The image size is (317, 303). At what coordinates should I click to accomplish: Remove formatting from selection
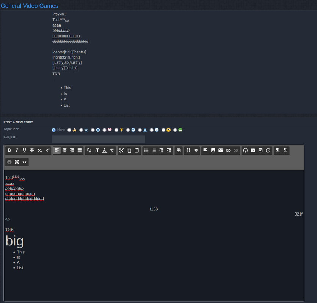point(112,150)
